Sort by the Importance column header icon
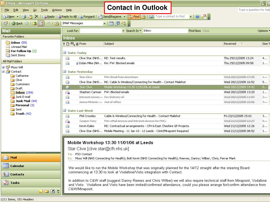The height and width of the screenshot is (202, 270). 64,44
